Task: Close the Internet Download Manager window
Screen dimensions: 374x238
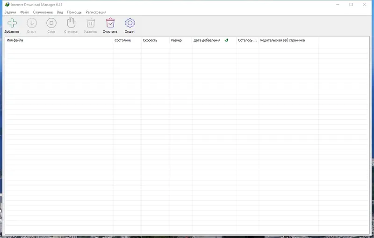Action: click(x=365, y=5)
